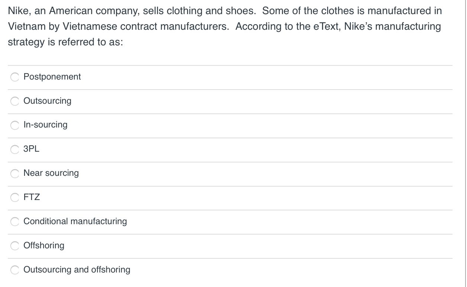The height and width of the screenshot is (287, 467).
Task: Click the FTZ answer label text
Action: coord(32,197)
